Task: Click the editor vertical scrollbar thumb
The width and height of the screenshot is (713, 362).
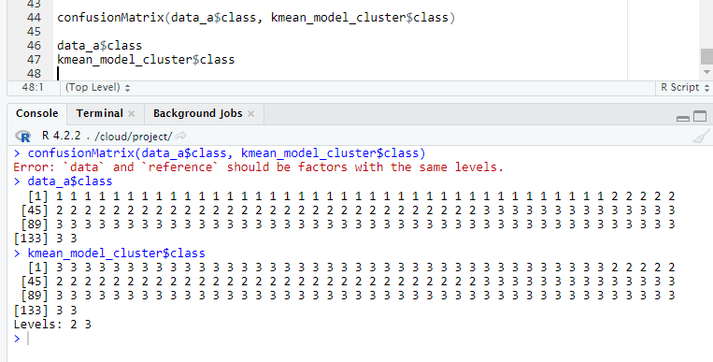Action: (x=706, y=56)
